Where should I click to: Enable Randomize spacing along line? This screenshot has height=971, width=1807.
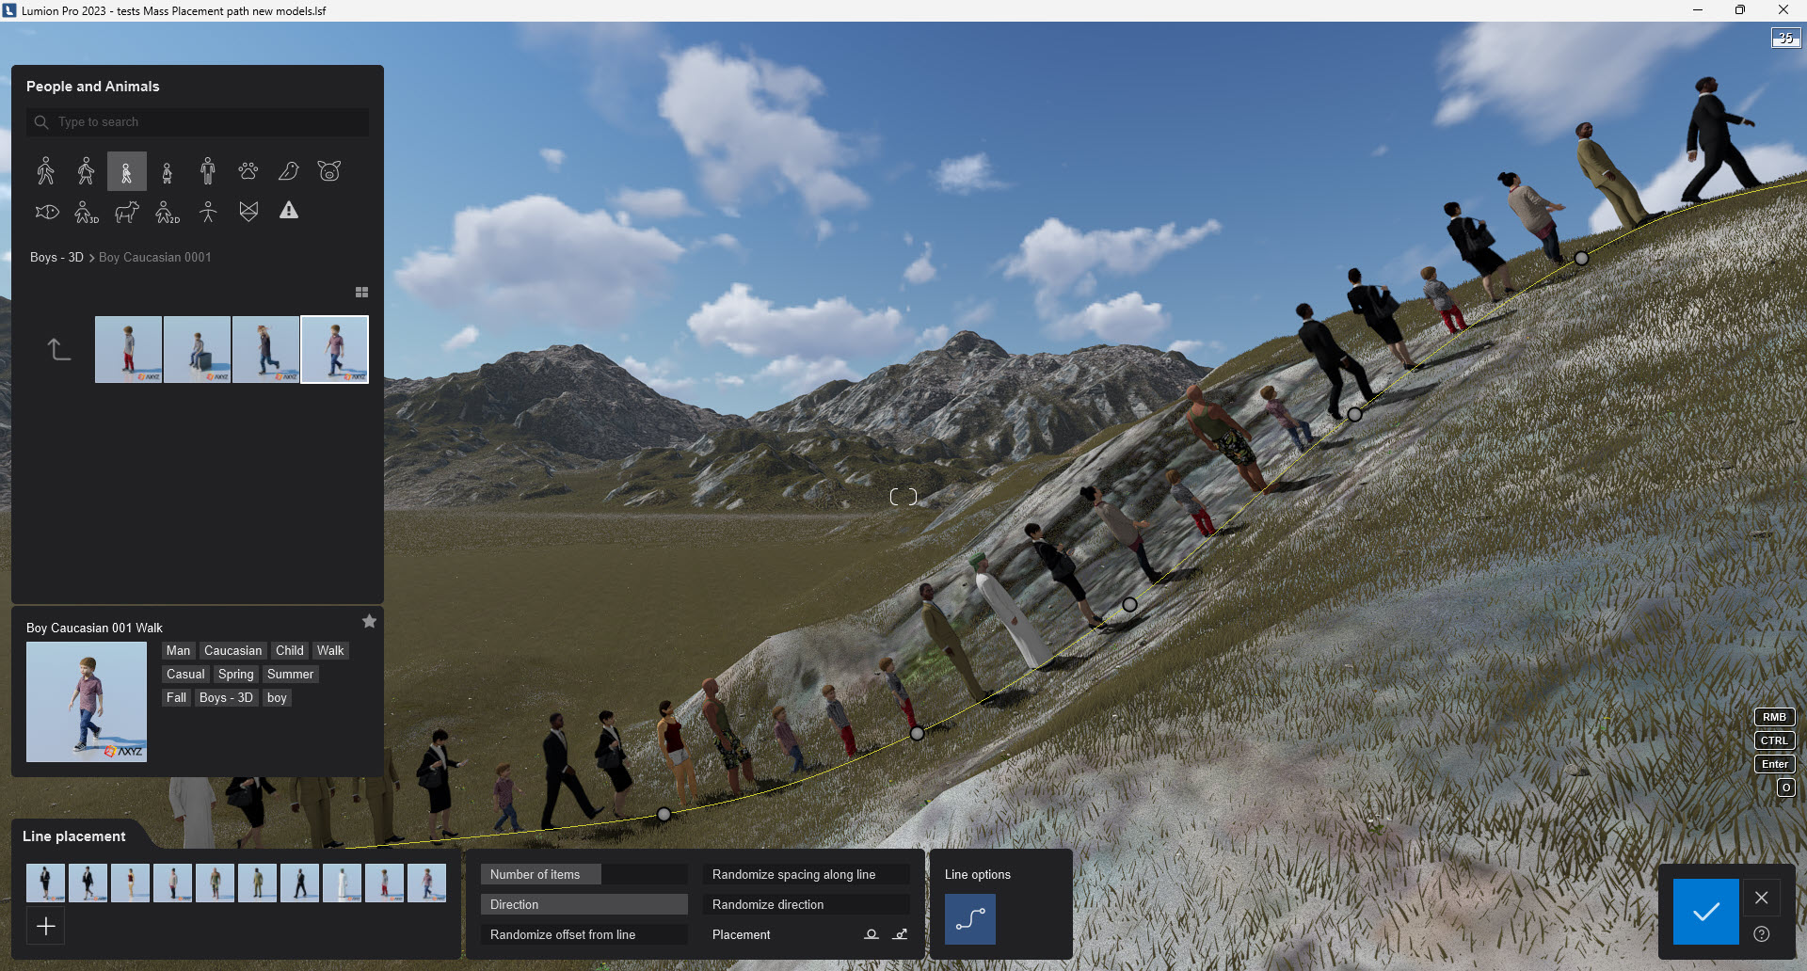(806, 874)
